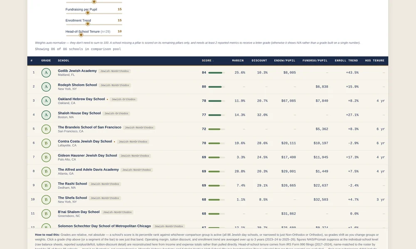Click the $67,085 endowment value
Viewport: 416px width, 249px height.
click(x=288, y=101)
